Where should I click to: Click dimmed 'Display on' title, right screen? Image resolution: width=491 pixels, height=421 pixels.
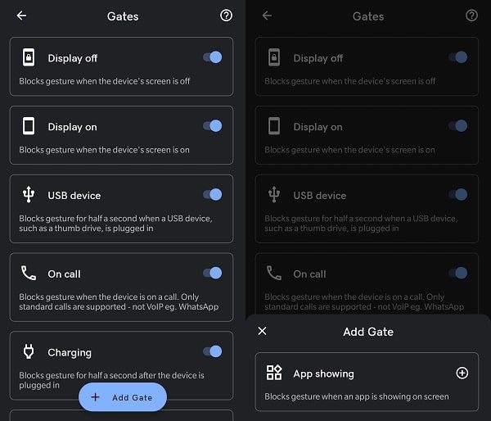(318, 127)
